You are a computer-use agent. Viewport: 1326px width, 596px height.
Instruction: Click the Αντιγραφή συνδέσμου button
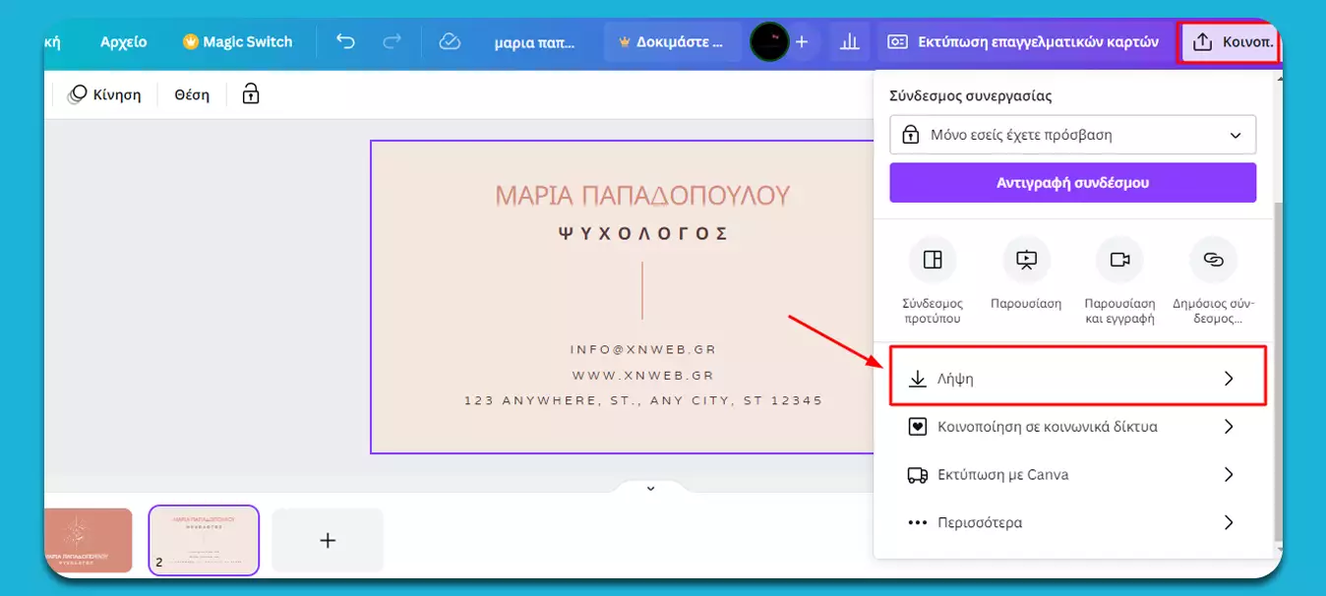coord(1072,182)
